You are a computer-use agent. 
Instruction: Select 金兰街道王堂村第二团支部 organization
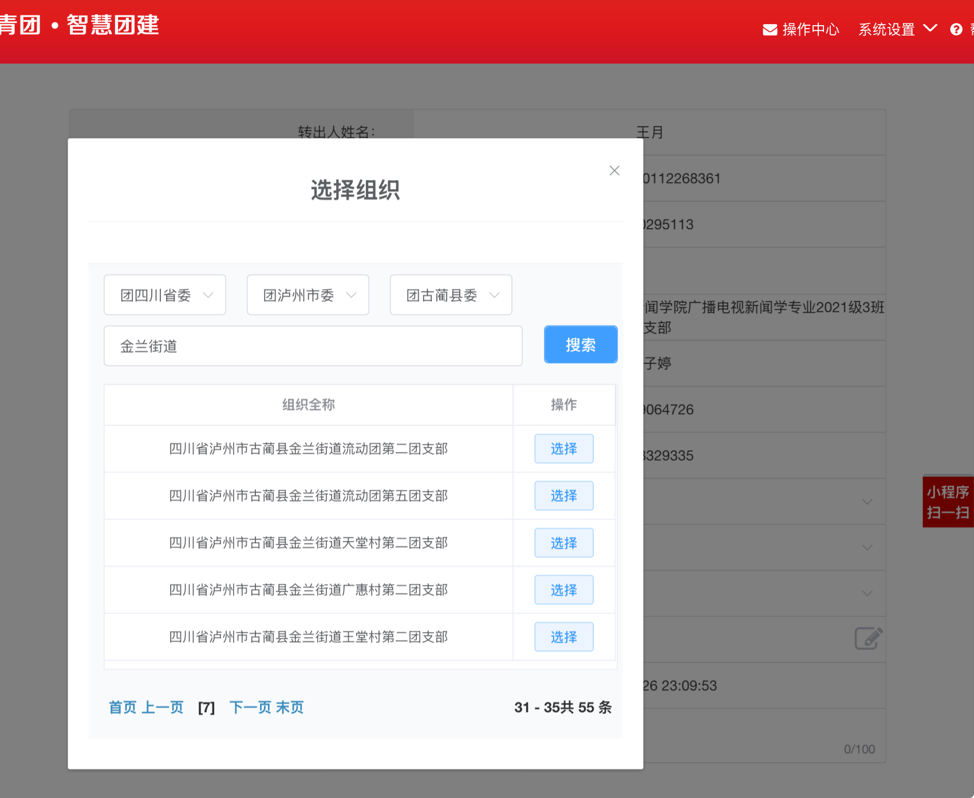563,636
